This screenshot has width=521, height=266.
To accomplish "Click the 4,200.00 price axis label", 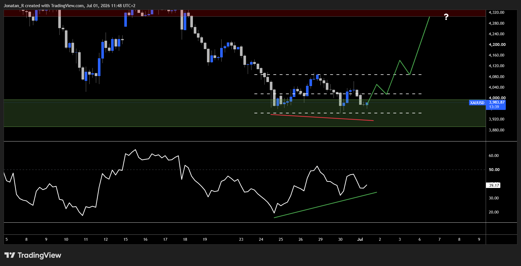I will pos(497,44).
